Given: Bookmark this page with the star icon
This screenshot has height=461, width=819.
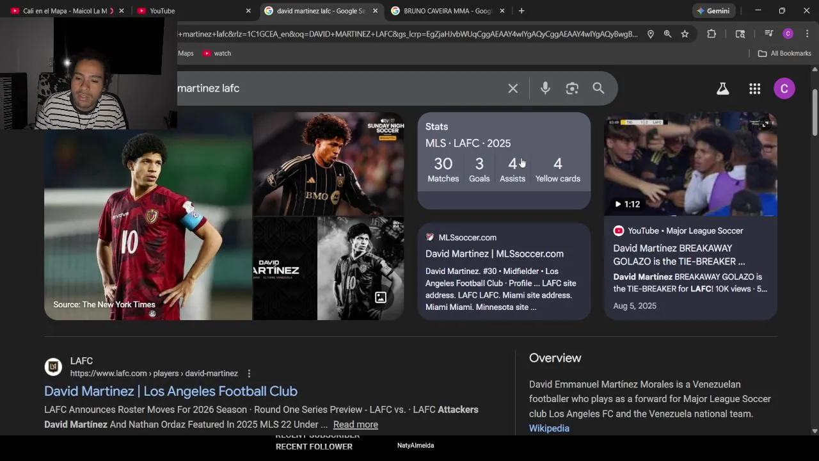Looking at the screenshot, I should [x=685, y=34].
